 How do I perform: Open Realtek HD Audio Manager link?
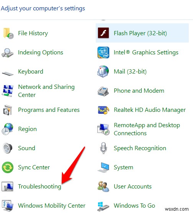(x=150, y=110)
